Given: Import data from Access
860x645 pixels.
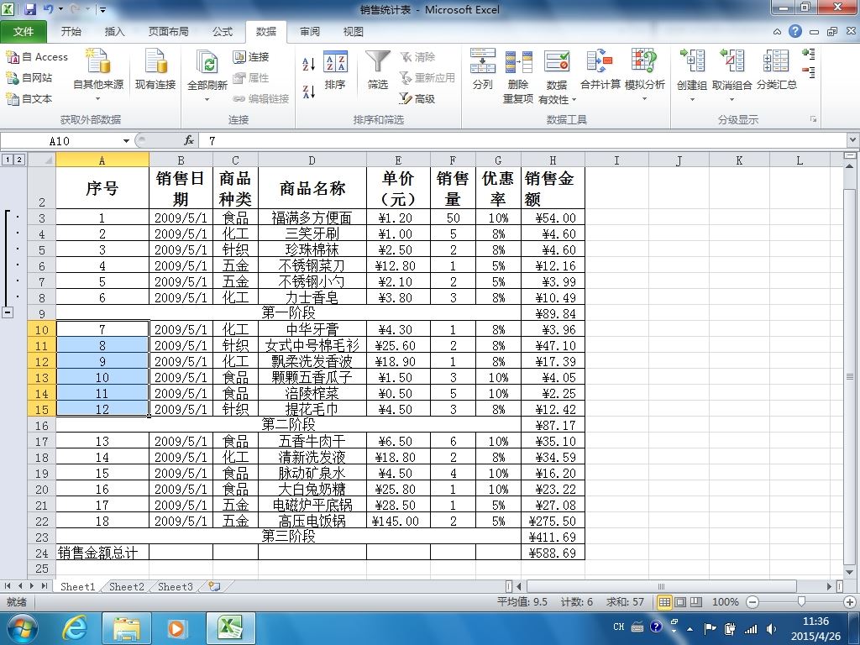Looking at the screenshot, I should coord(37,56).
